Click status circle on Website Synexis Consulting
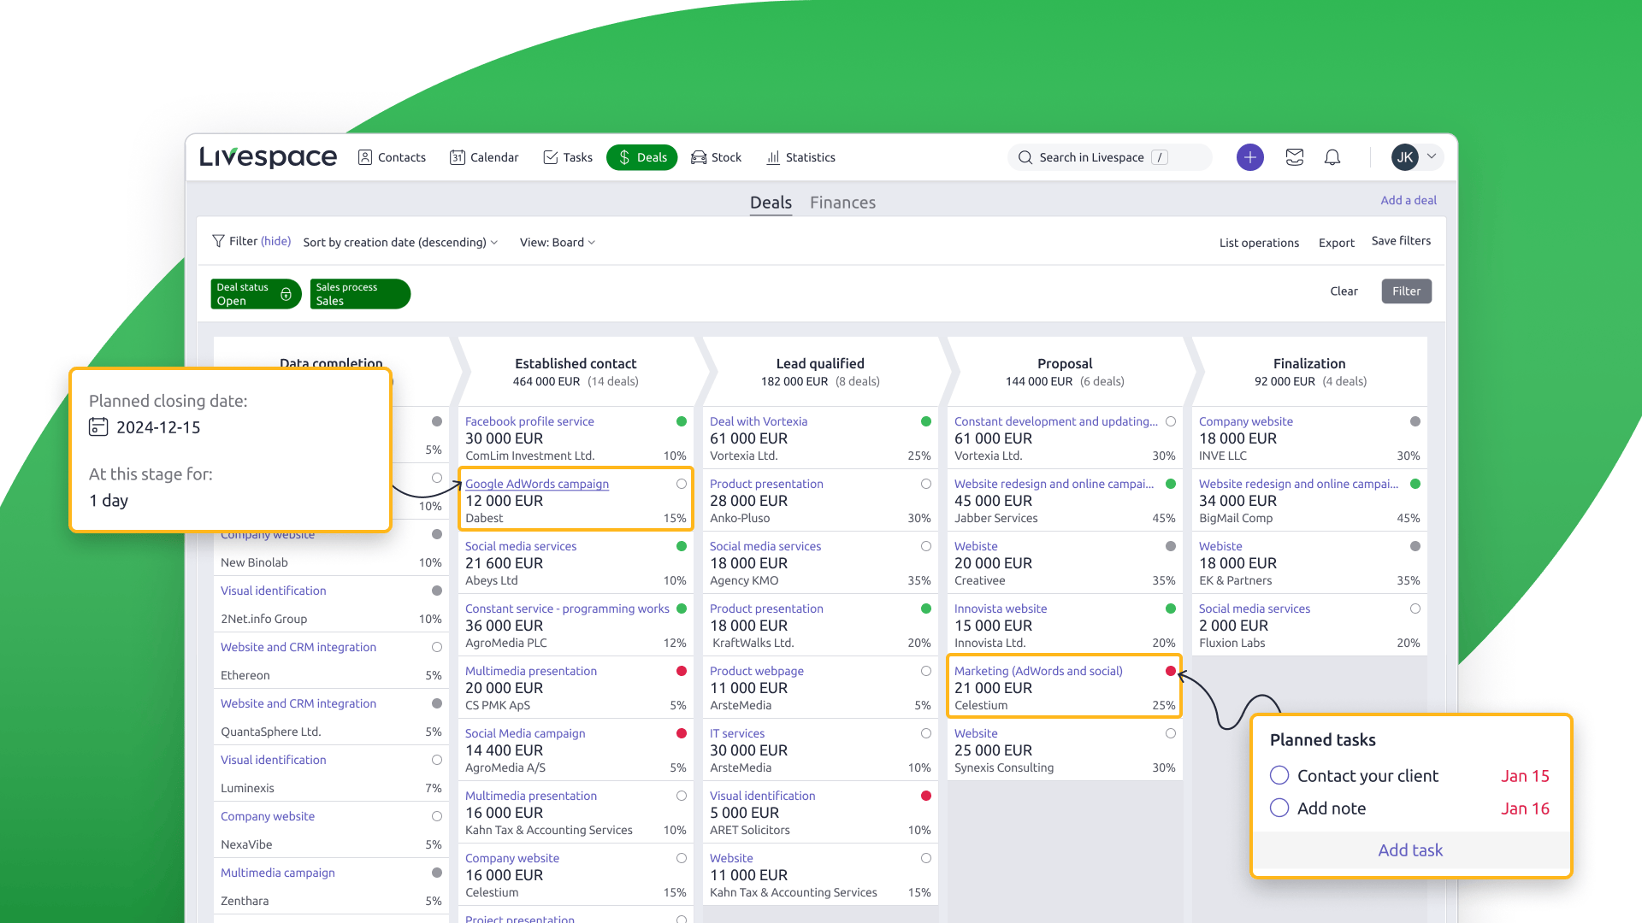 [x=1171, y=733]
